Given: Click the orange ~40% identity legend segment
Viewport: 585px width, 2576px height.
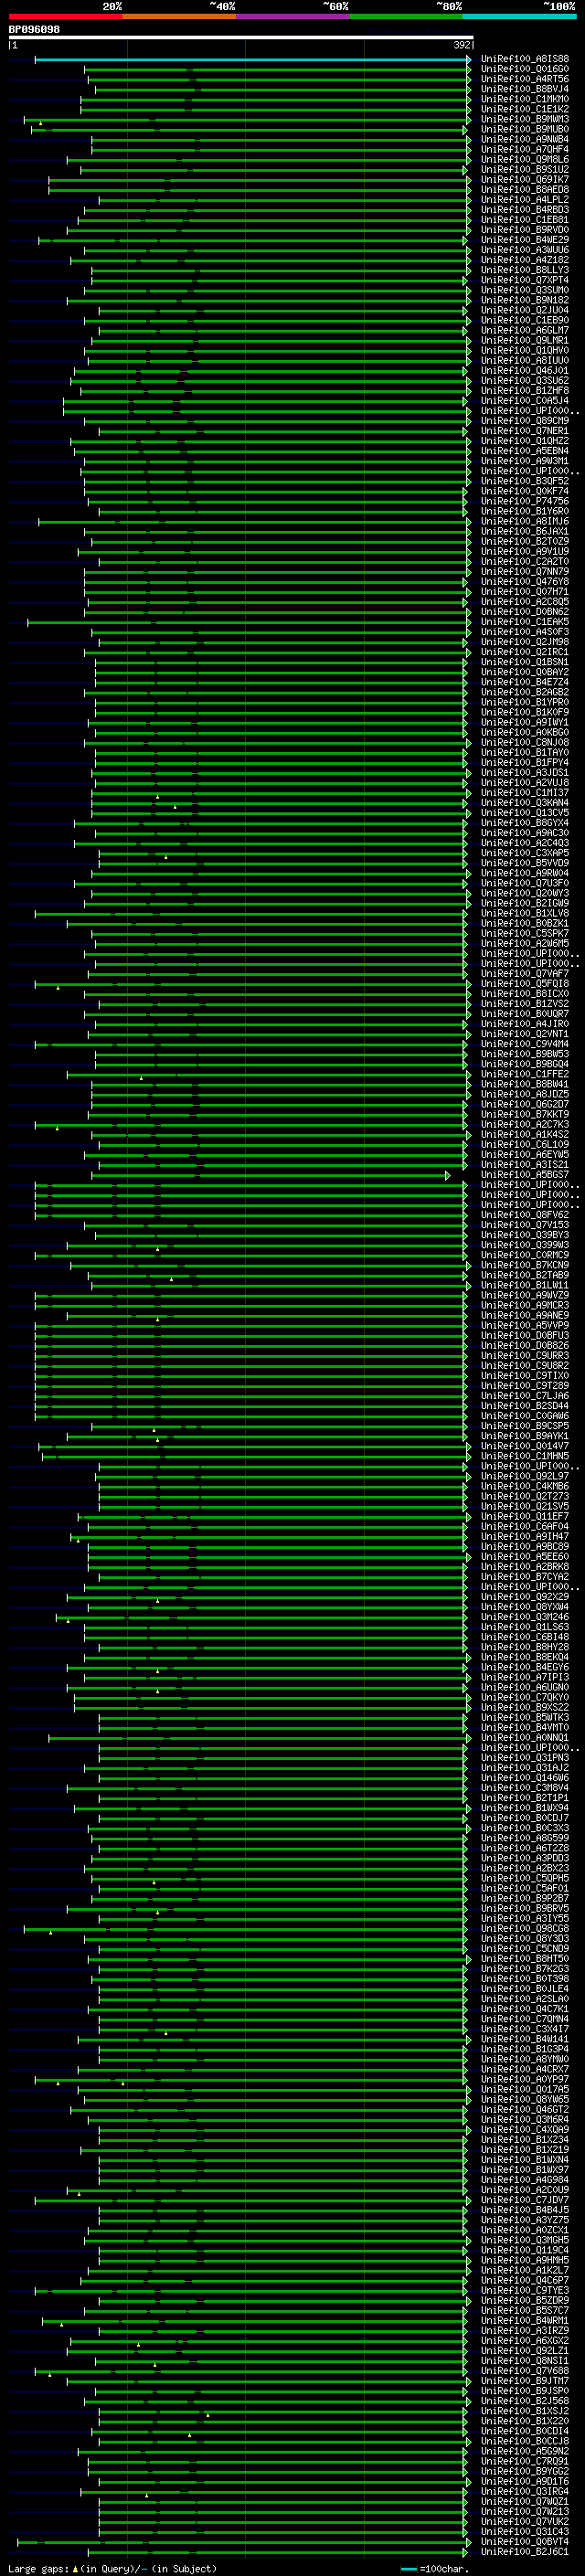Looking at the screenshot, I should point(179,16).
